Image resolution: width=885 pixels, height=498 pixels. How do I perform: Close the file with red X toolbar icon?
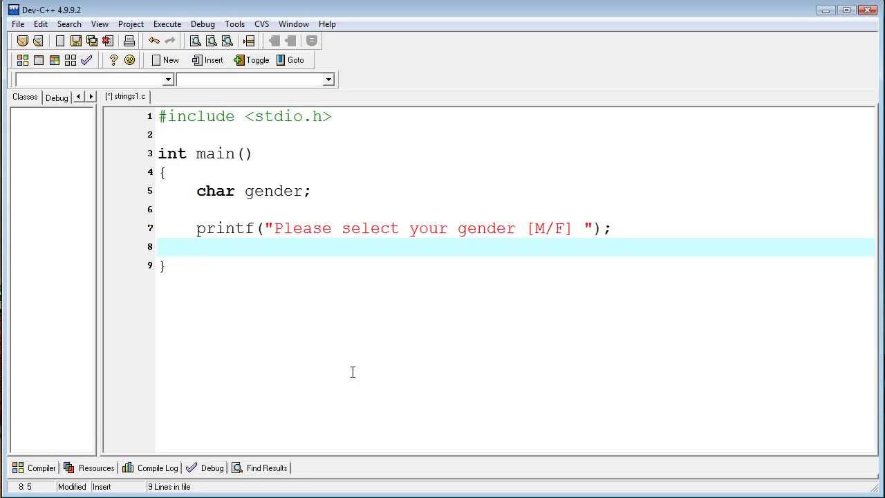tap(107, 41)
